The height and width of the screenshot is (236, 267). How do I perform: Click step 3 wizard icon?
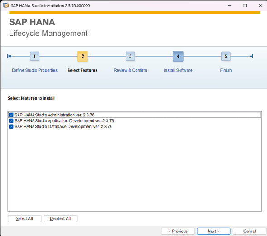tap(130, 56)
